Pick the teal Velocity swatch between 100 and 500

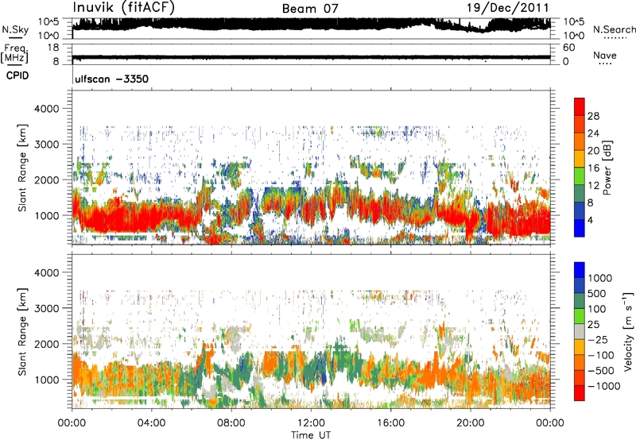(580, 301)
